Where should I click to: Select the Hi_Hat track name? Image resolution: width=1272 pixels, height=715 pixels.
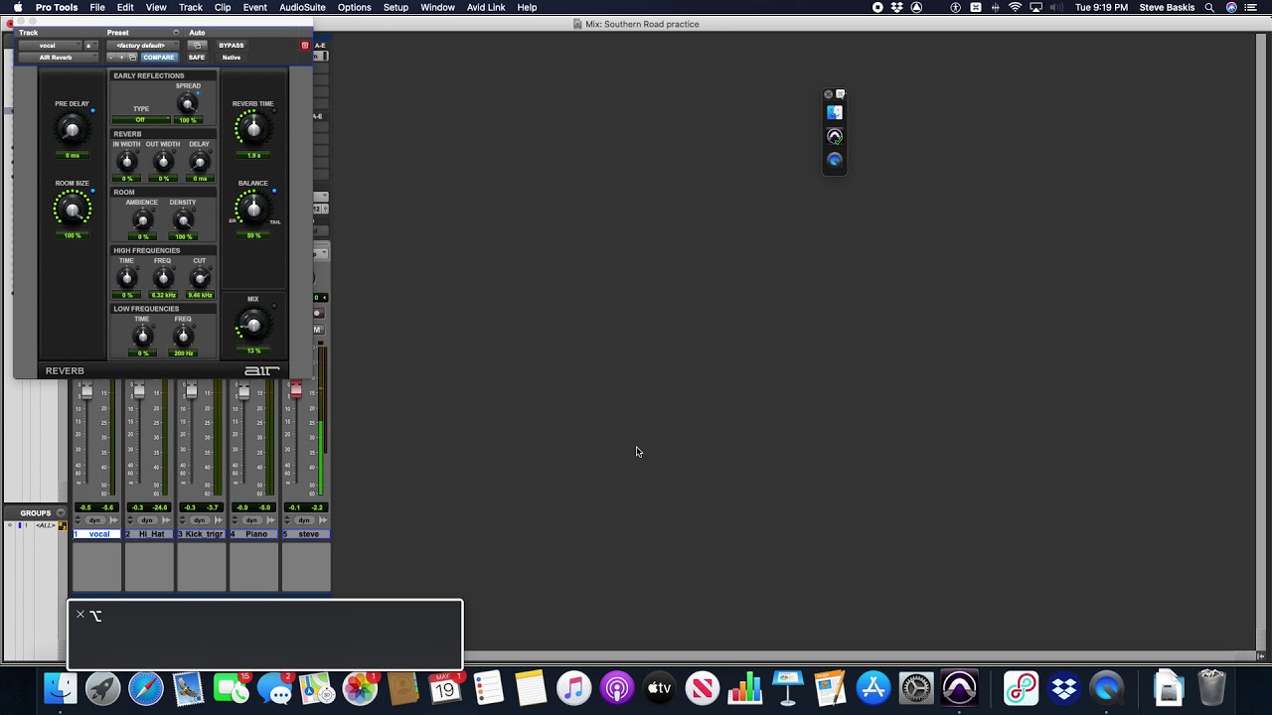pyautogui.click(x=148, y=534)
